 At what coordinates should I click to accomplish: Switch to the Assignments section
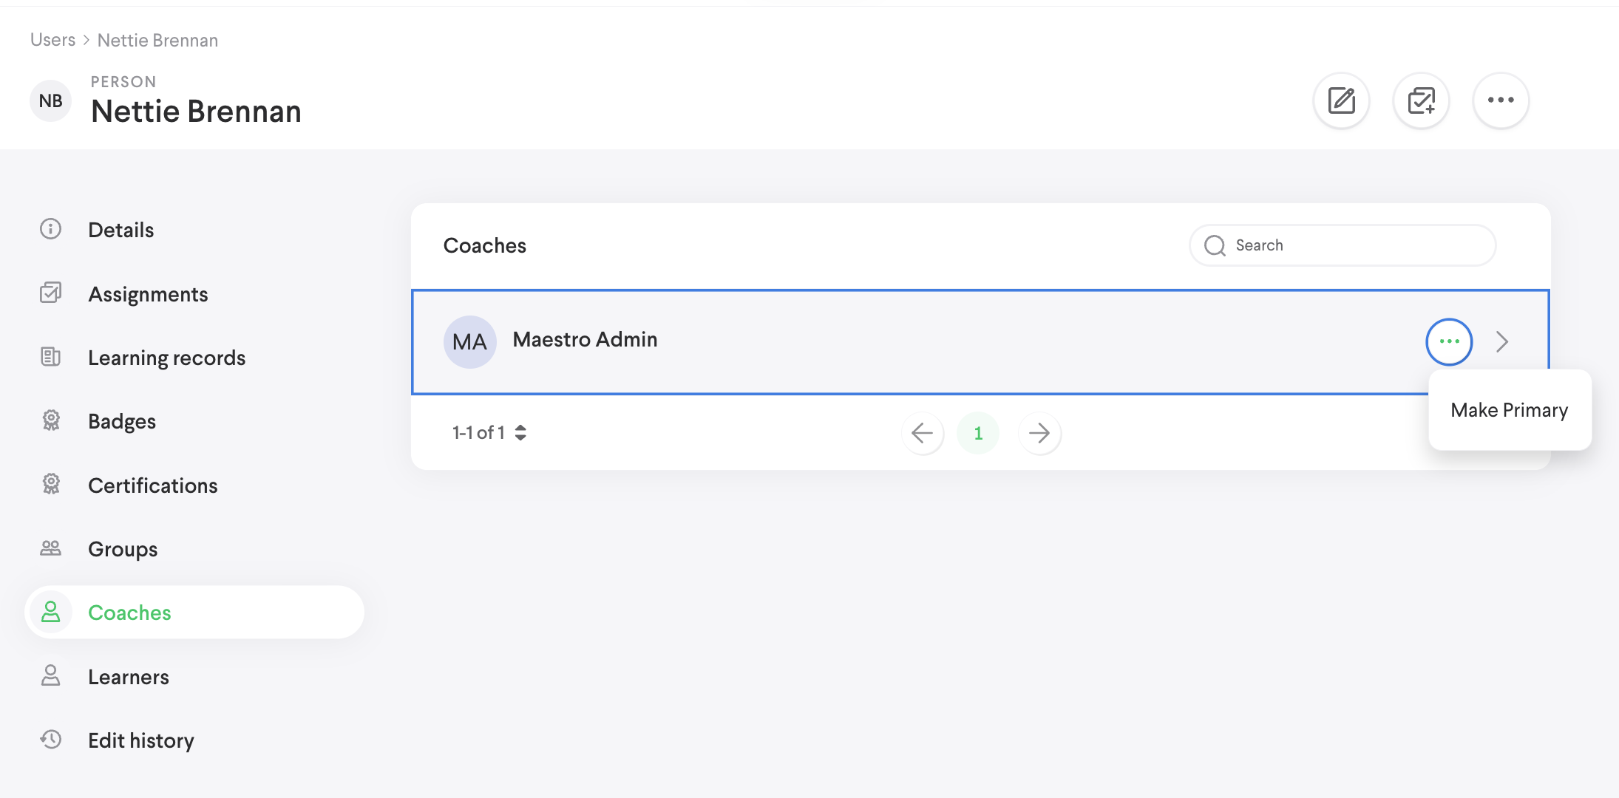(148, 294)
